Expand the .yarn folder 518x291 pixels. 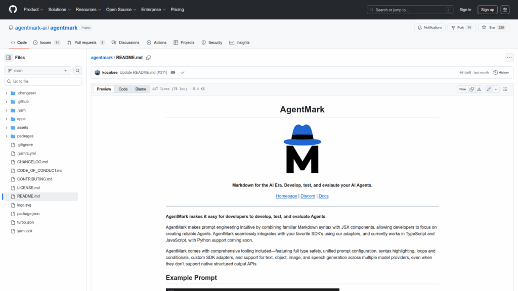(x=6, y=110)
